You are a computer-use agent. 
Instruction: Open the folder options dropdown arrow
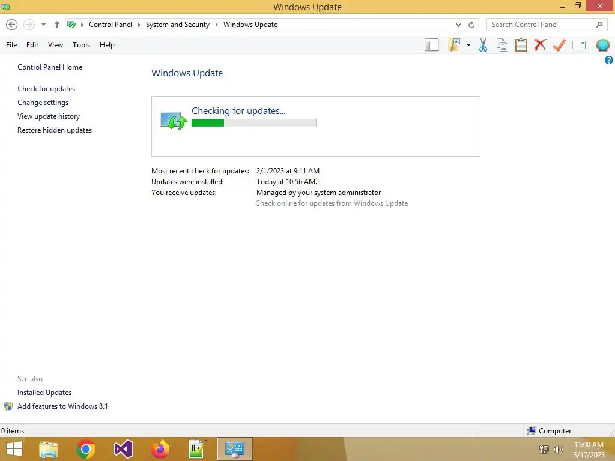pyautogui.click(x=468, y=45)
